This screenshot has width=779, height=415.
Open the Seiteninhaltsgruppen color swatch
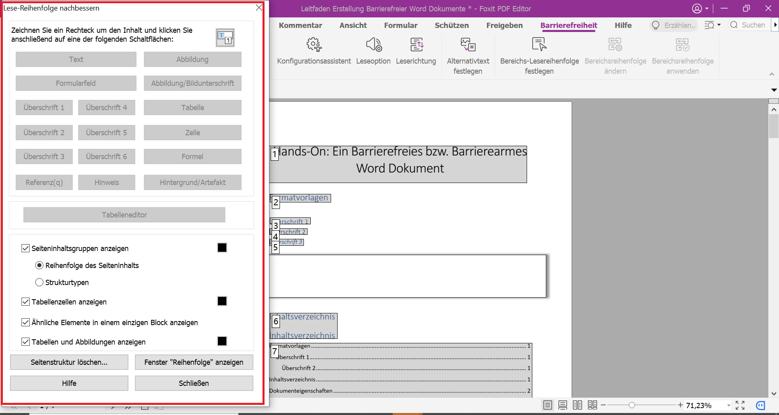(222, 247)
